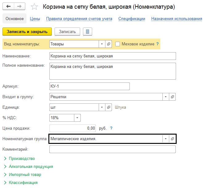Click the help question mark near Меховое изделие
Viewport: 205px width, 188px height.
[158, 44]
